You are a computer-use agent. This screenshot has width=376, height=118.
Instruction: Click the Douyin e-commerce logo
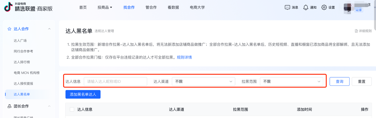pos(8,7)
